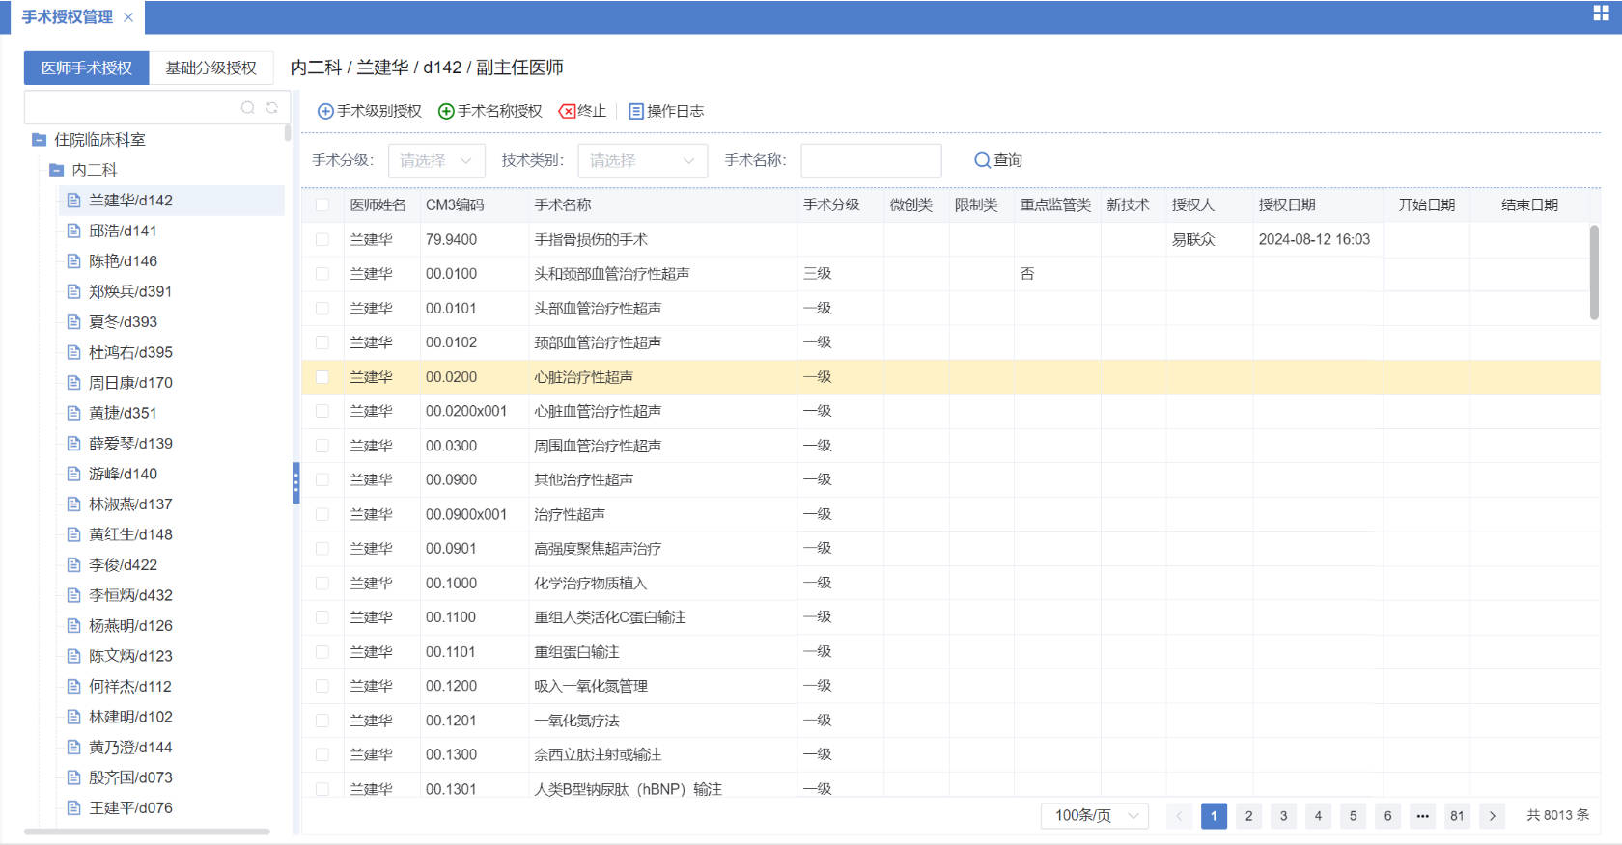
Task: Click the refresh icon in the tree filter box
Action: (x=272, y=108)
